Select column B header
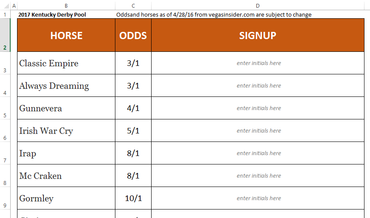The height and width of the screenshot is (218, 370). pos(66,6)
